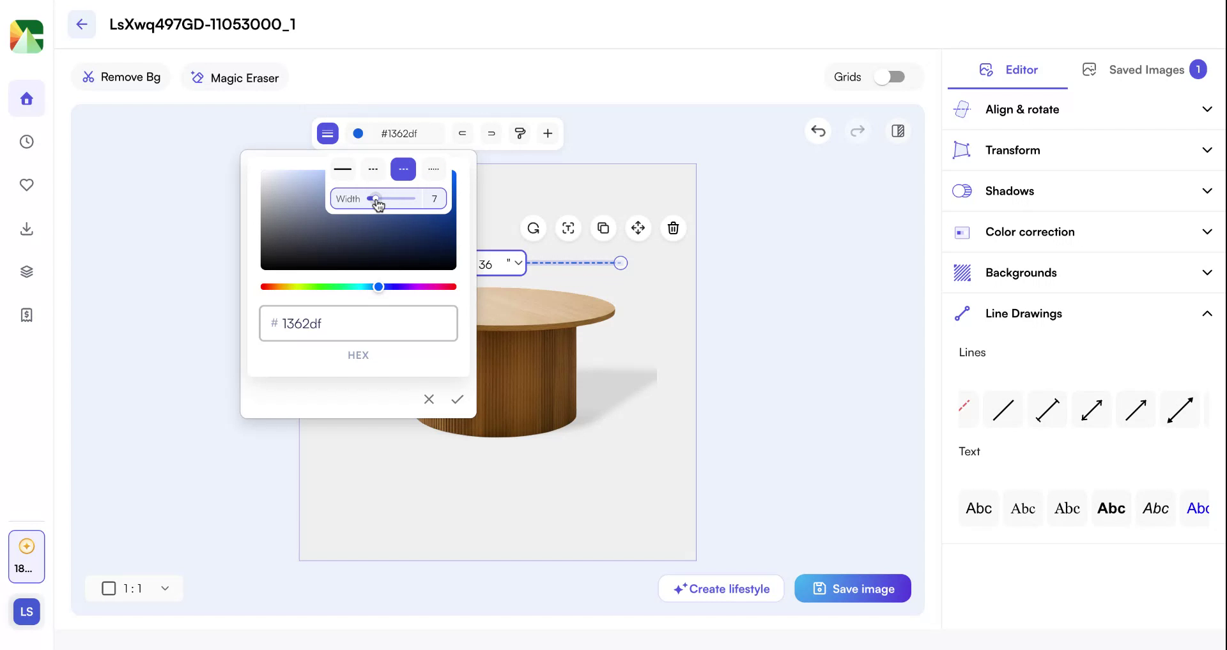
Task: Click the Save image button
Action: click(853, 588)
